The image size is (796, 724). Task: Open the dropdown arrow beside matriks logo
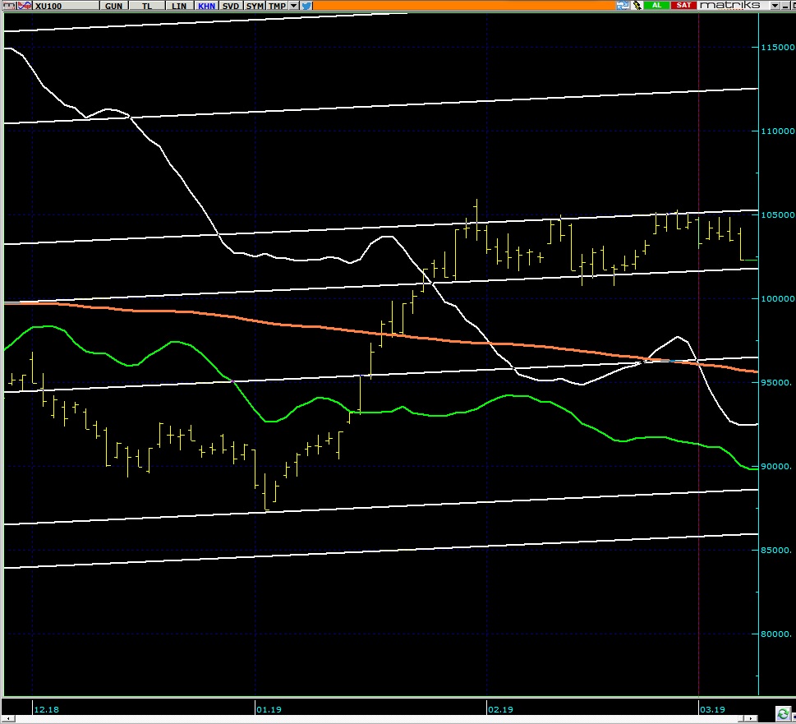(x=775, y=5)
